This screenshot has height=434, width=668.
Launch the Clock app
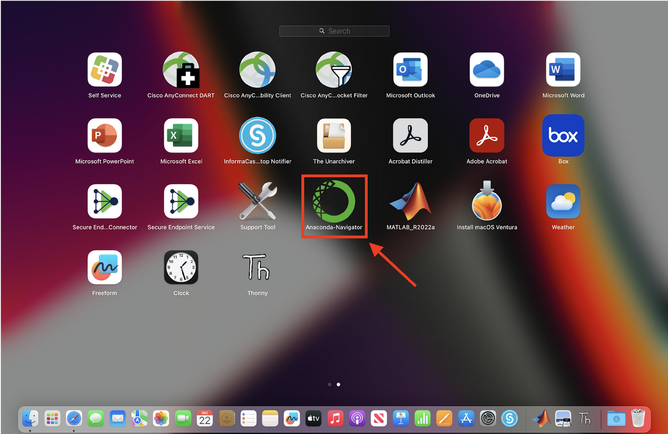tap(181, 267)
